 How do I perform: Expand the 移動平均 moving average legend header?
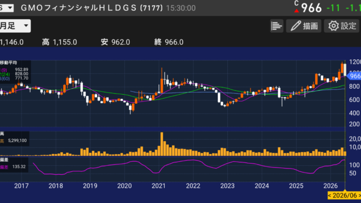point(8,63)
